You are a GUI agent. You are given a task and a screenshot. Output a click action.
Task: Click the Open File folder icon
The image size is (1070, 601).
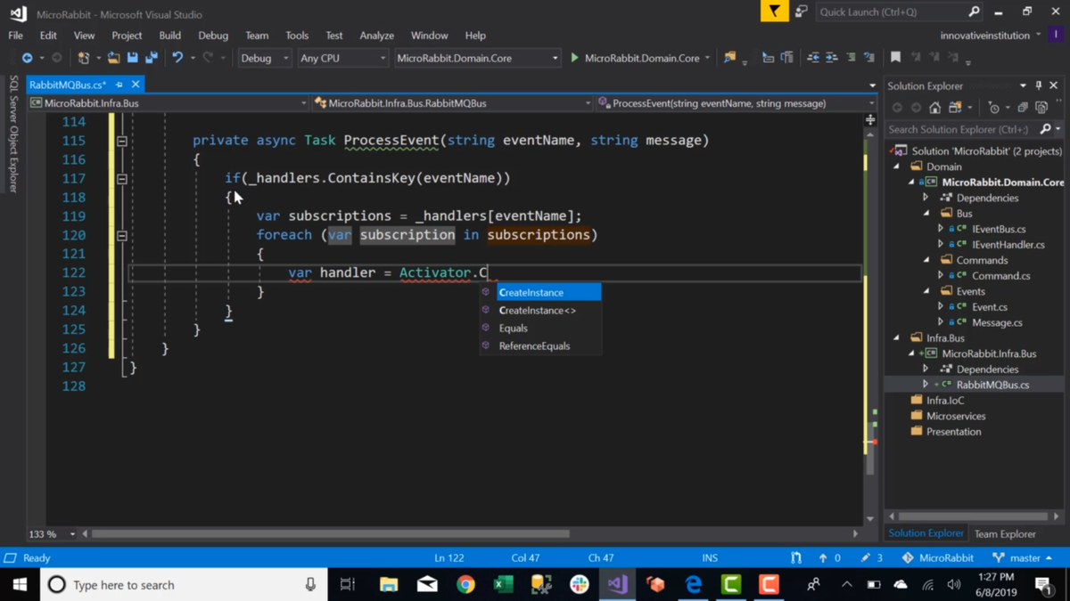113,58
